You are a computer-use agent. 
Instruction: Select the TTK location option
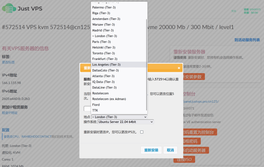pos(95,110)
